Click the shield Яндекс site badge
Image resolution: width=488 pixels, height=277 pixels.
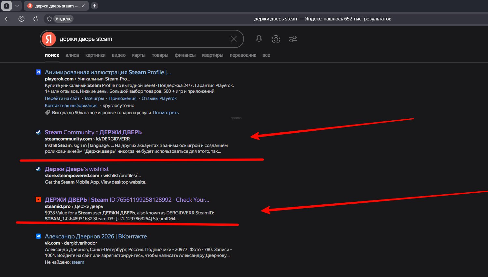[x=60, y=19]
